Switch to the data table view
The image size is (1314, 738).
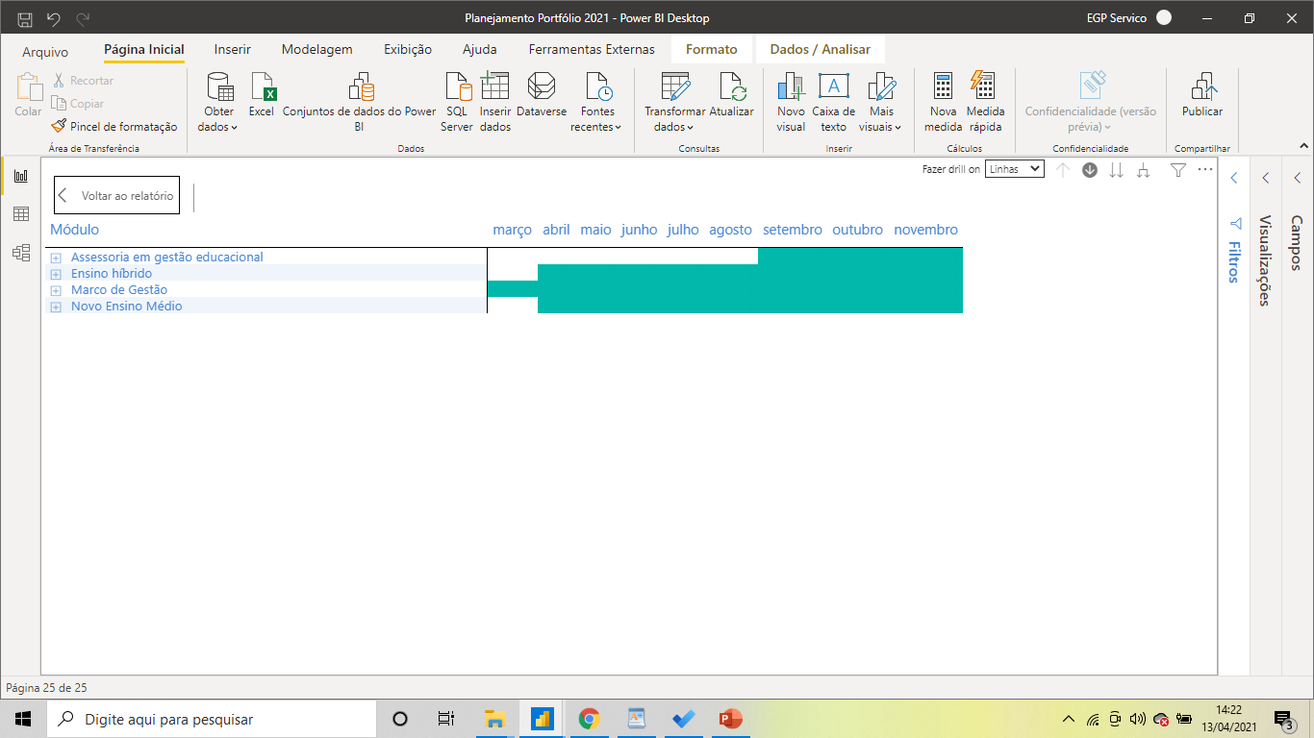20,214
